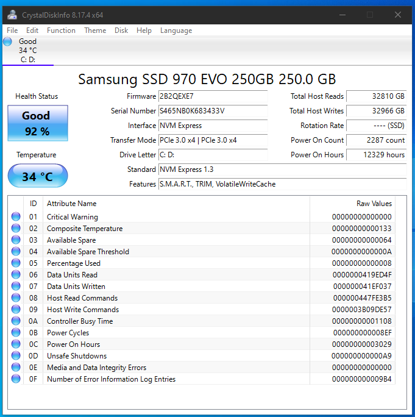Click the status orb for Data Units Read

(x=16, y=274)
